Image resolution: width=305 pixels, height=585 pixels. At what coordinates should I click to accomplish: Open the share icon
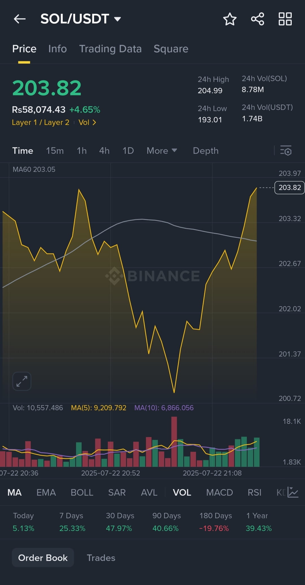click(x=258, y=19)
